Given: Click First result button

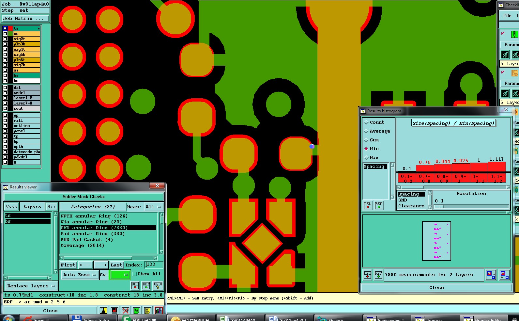Looking at the screenshot, I should tap(68, 265).
